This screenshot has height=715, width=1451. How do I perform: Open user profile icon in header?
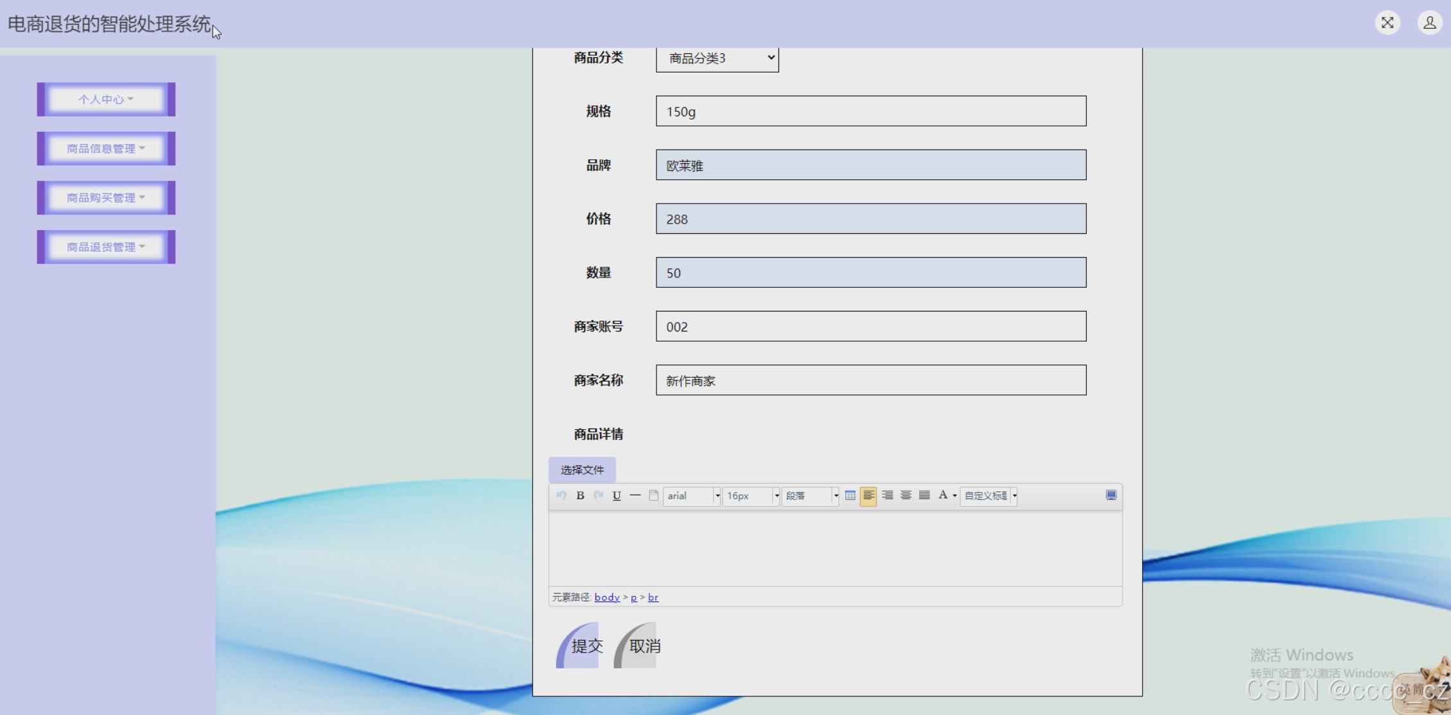(1429, 23)
